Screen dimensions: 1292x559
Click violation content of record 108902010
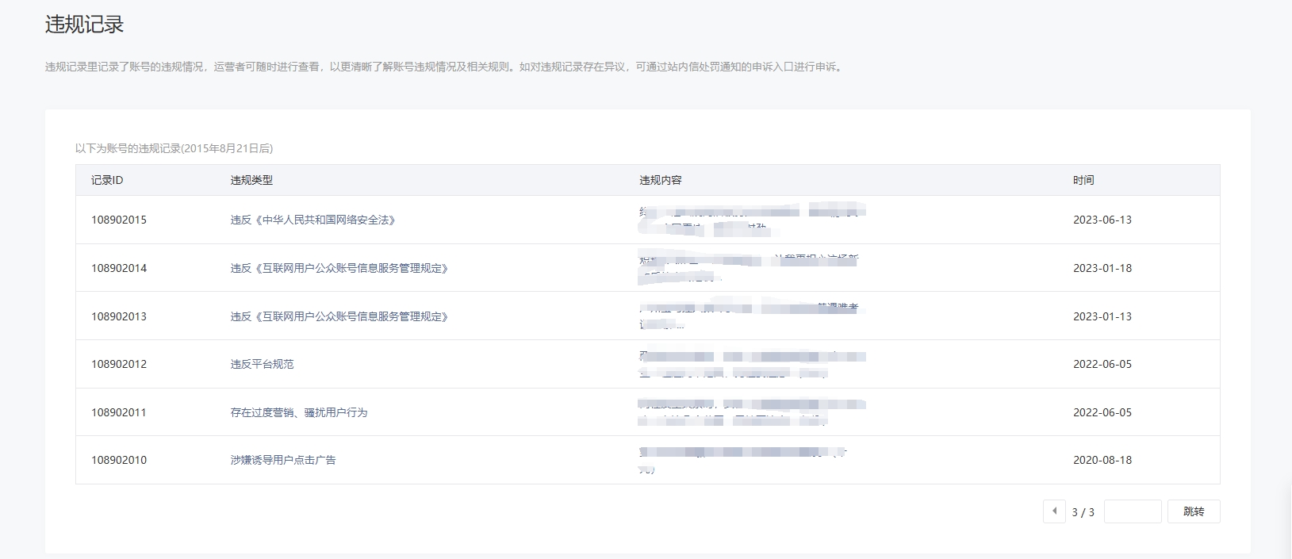point(744,460)
